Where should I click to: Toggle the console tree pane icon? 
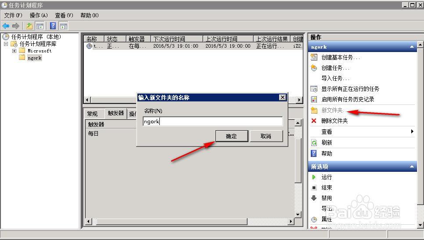click(x=40, y=26)
